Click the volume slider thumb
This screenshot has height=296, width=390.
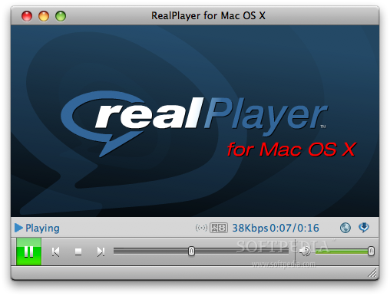click(371, 252)
